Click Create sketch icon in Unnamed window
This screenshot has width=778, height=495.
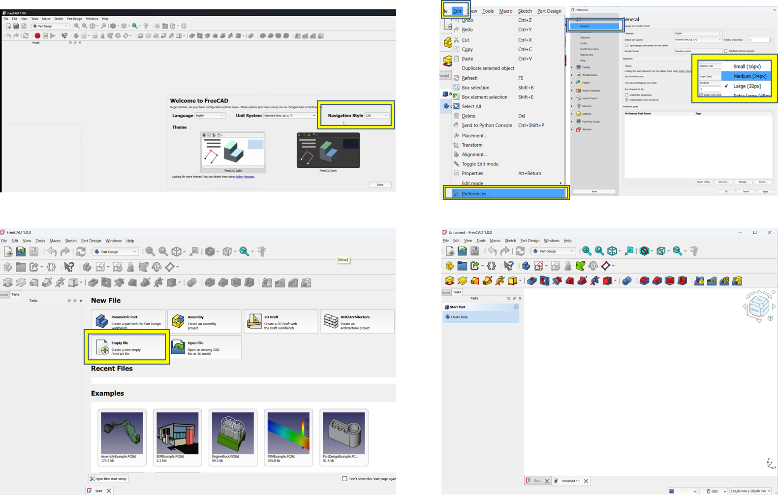[x=539, y=266]
